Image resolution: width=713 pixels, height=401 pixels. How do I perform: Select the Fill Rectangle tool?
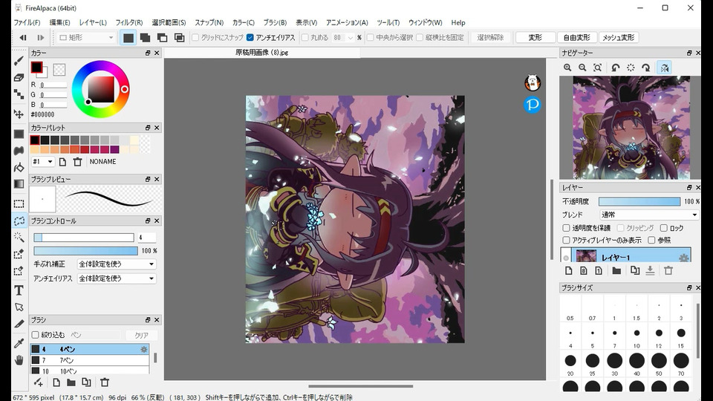tap(19, 134)
